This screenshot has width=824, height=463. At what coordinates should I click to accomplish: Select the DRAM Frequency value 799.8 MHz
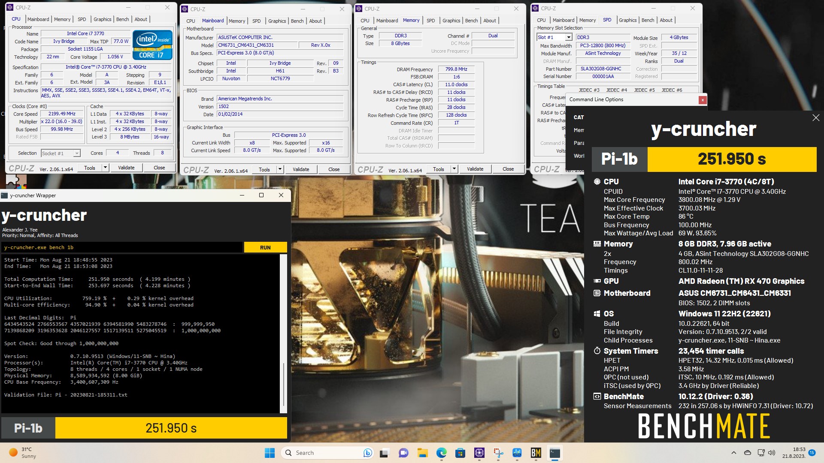click(456, 69)
